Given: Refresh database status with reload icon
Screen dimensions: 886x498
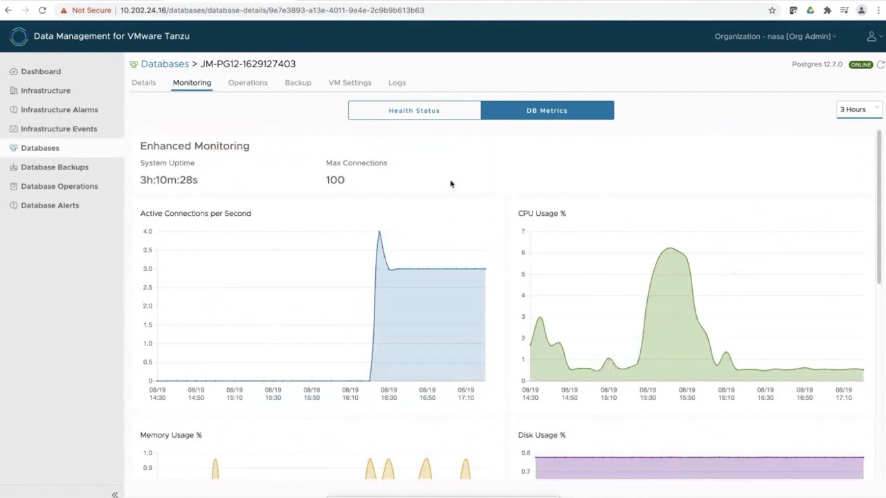Looking at the screenshot, I should [880, 64].
